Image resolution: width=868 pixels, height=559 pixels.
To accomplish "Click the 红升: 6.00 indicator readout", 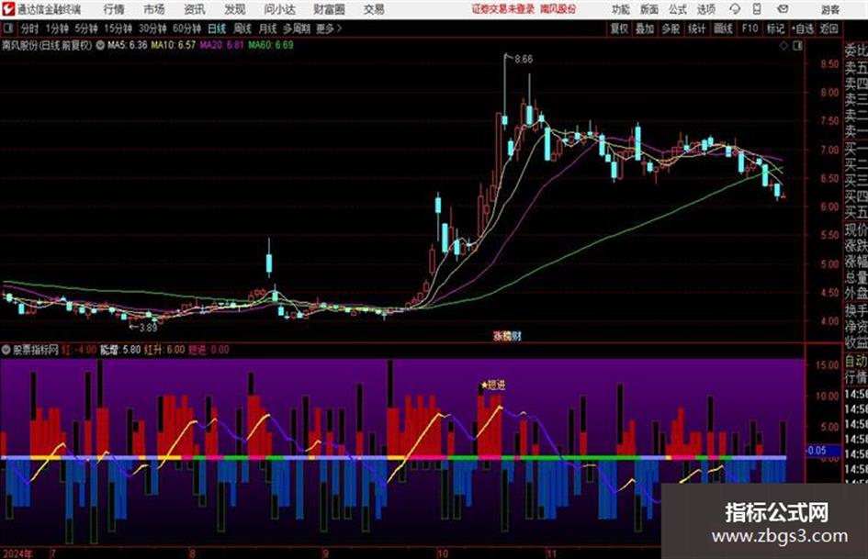I will point(164,350).
